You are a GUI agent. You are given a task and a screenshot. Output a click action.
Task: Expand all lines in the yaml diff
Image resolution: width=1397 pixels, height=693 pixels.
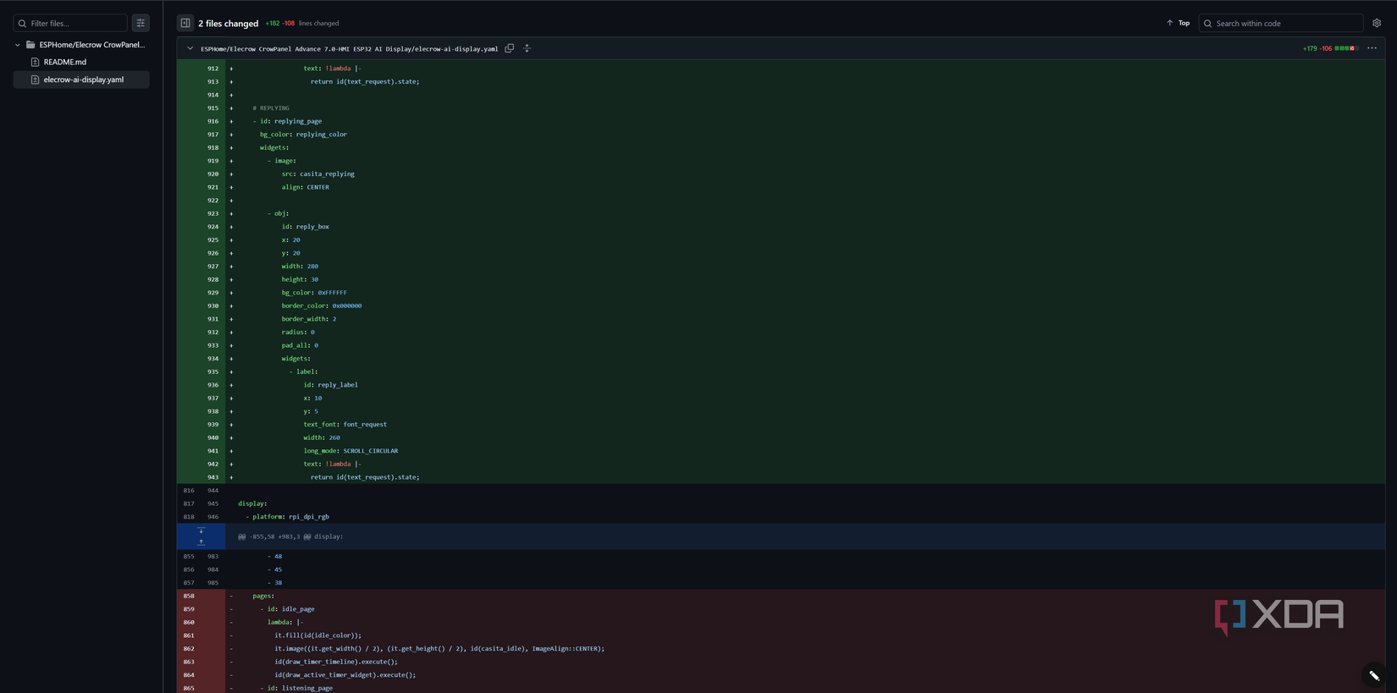pyautogui.click(x=527, y=48)
